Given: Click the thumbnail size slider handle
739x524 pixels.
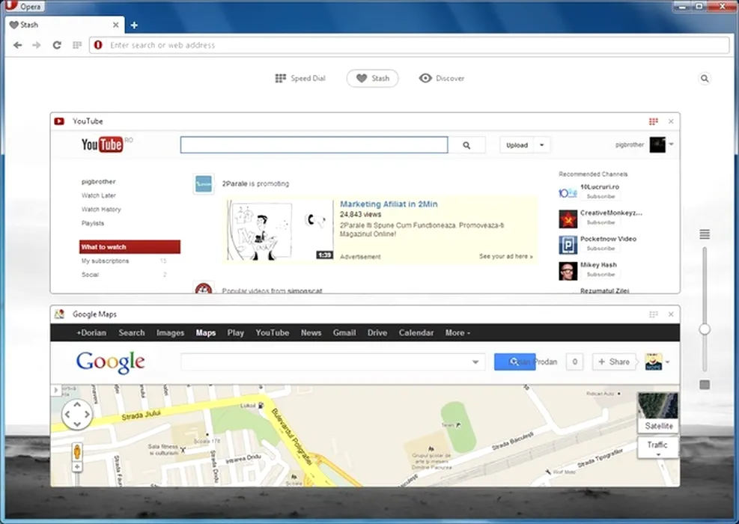Looking at the screenshot, I should 705,329.
